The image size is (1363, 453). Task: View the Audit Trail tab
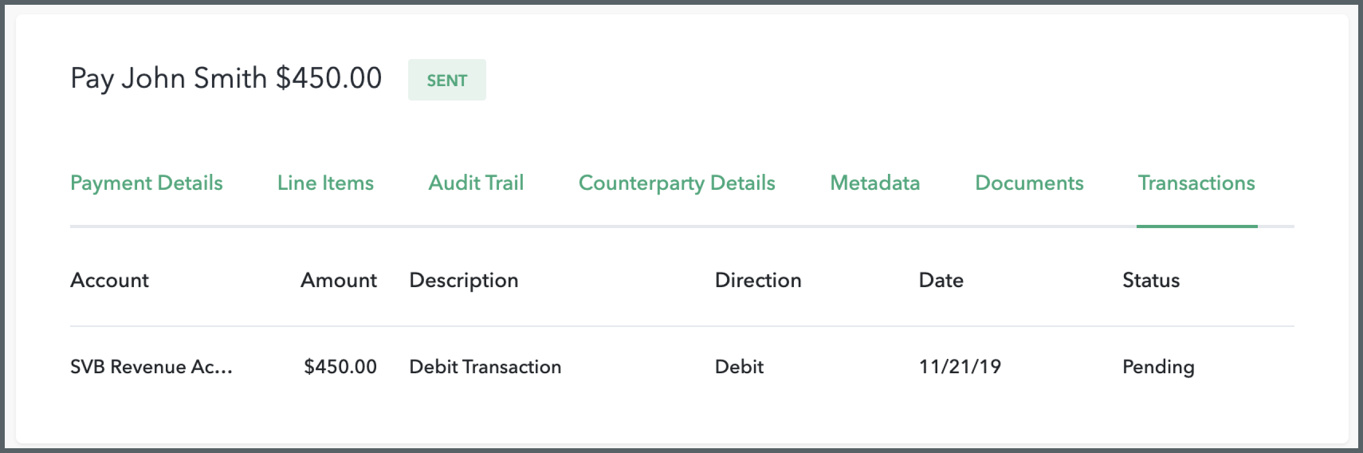click(x=476, y=182)
